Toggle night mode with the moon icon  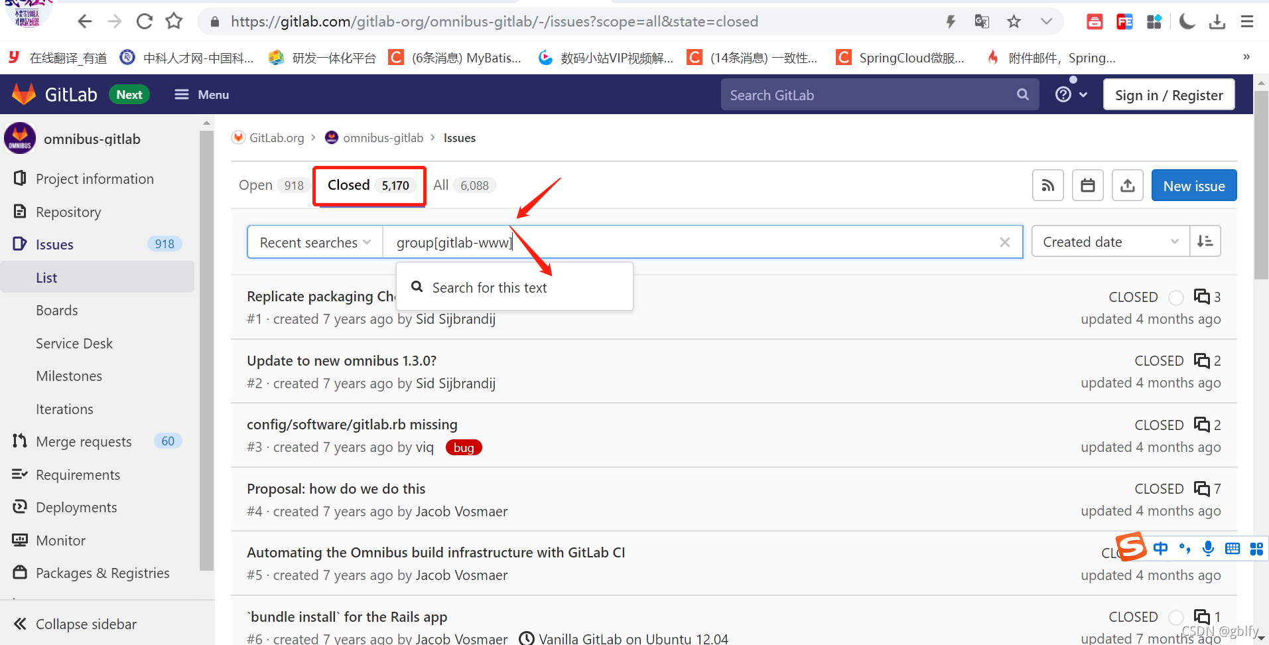(1187, 21)
